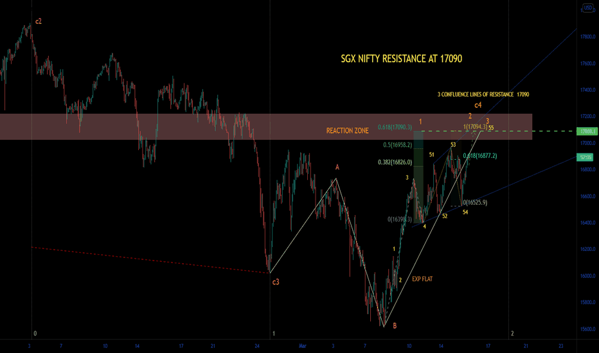
Task: Click the 17600.0 price axis label
Action: tap(587, 64)
